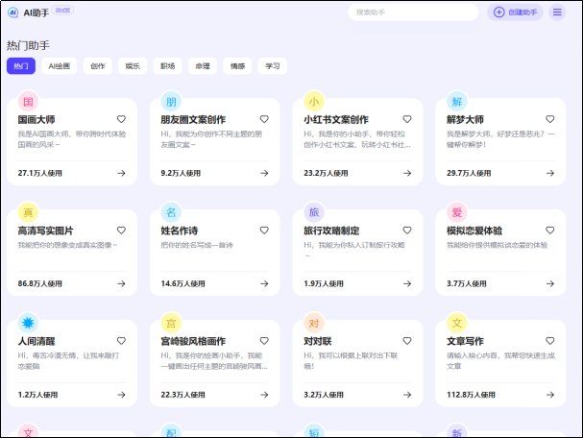
Task: Switch to the 娱乐 tab
Action: click(133, 66)
